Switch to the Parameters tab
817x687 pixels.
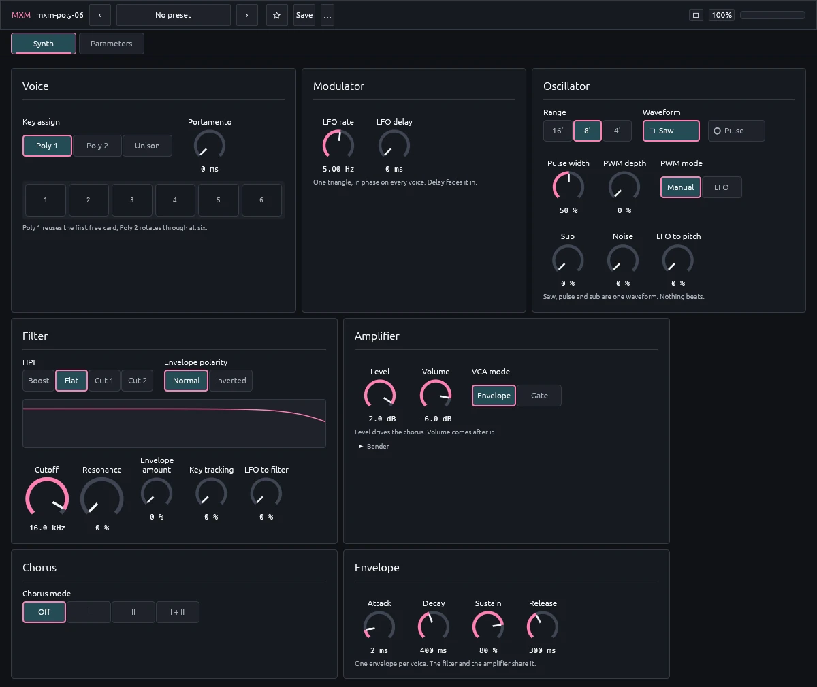[112, 44]
